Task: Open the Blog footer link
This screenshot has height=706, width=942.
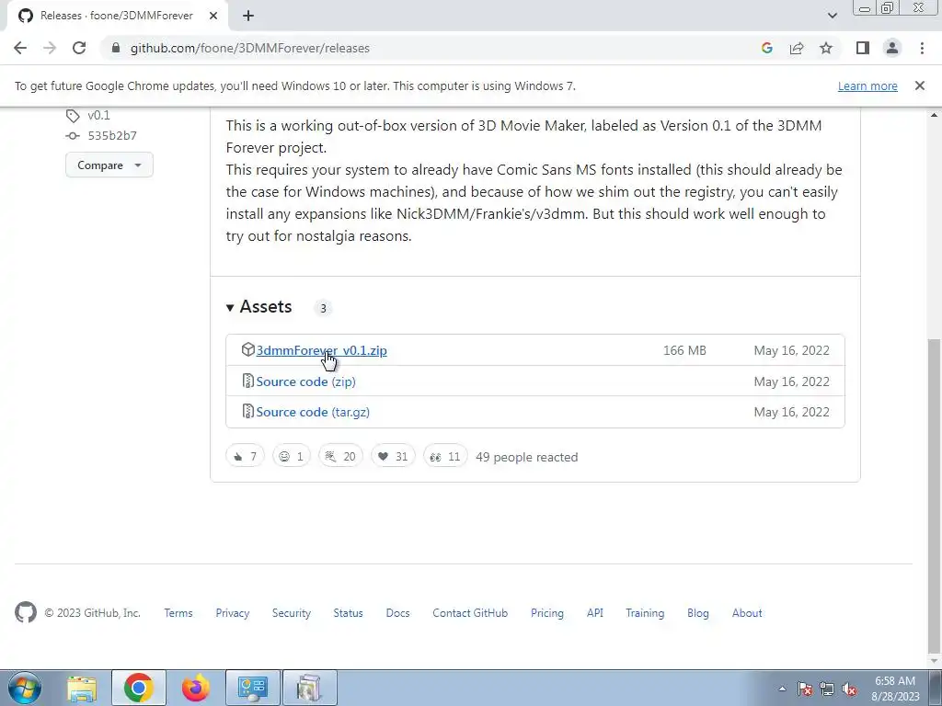Action: coord(698,613)
